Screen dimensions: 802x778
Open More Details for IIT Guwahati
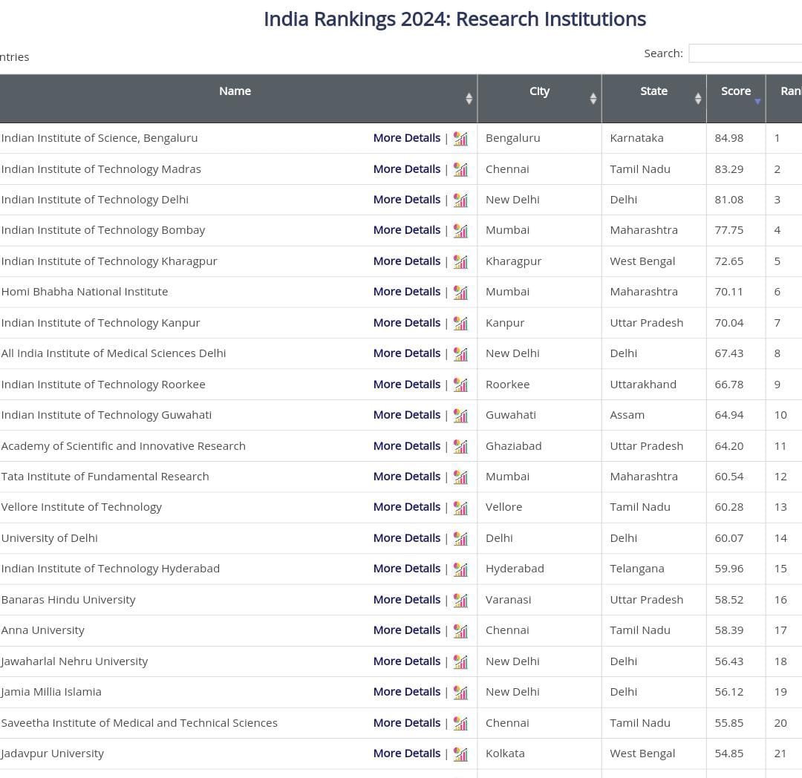(407, 415)
